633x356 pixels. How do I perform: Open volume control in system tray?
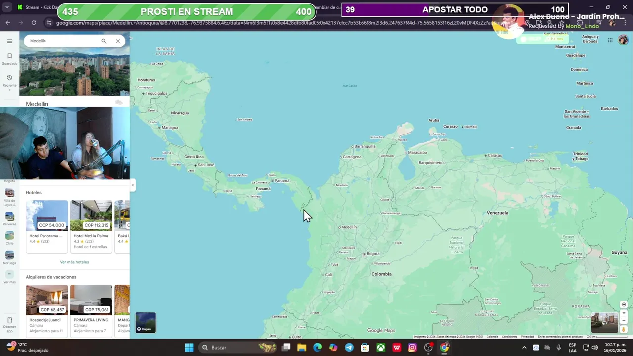point(594,348)
